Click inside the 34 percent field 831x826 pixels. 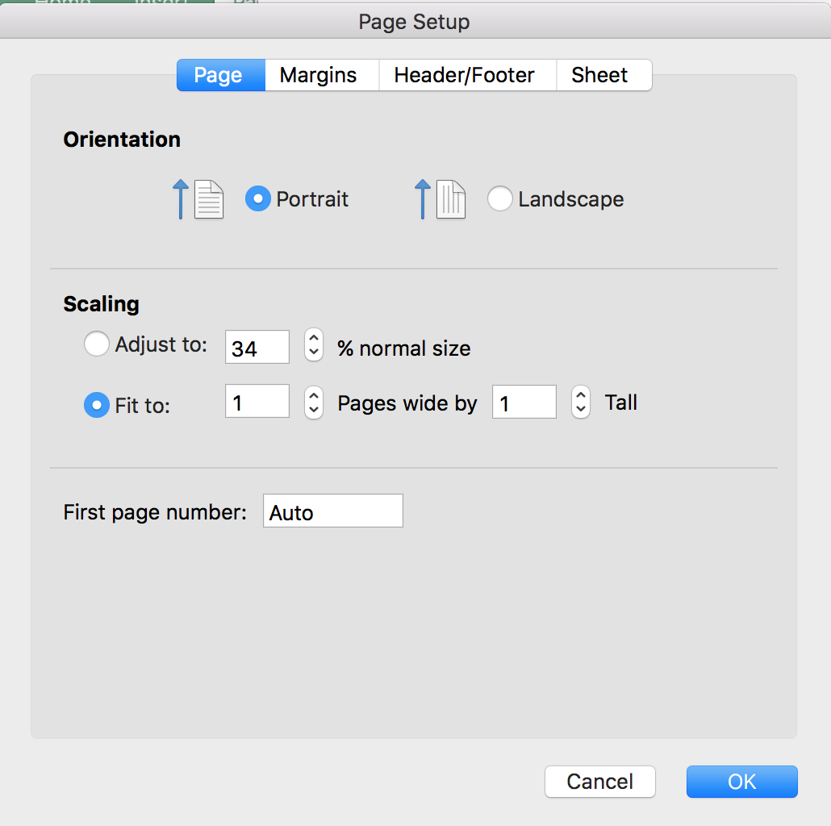pyautogui.click(x=257, y=347)
